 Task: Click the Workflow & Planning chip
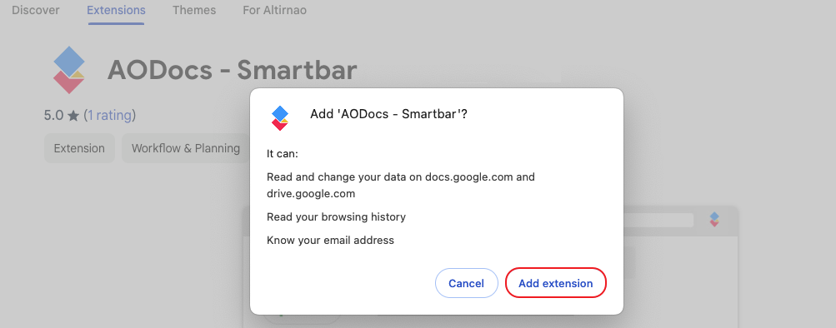pyautogui.click(x=186, y=148)
